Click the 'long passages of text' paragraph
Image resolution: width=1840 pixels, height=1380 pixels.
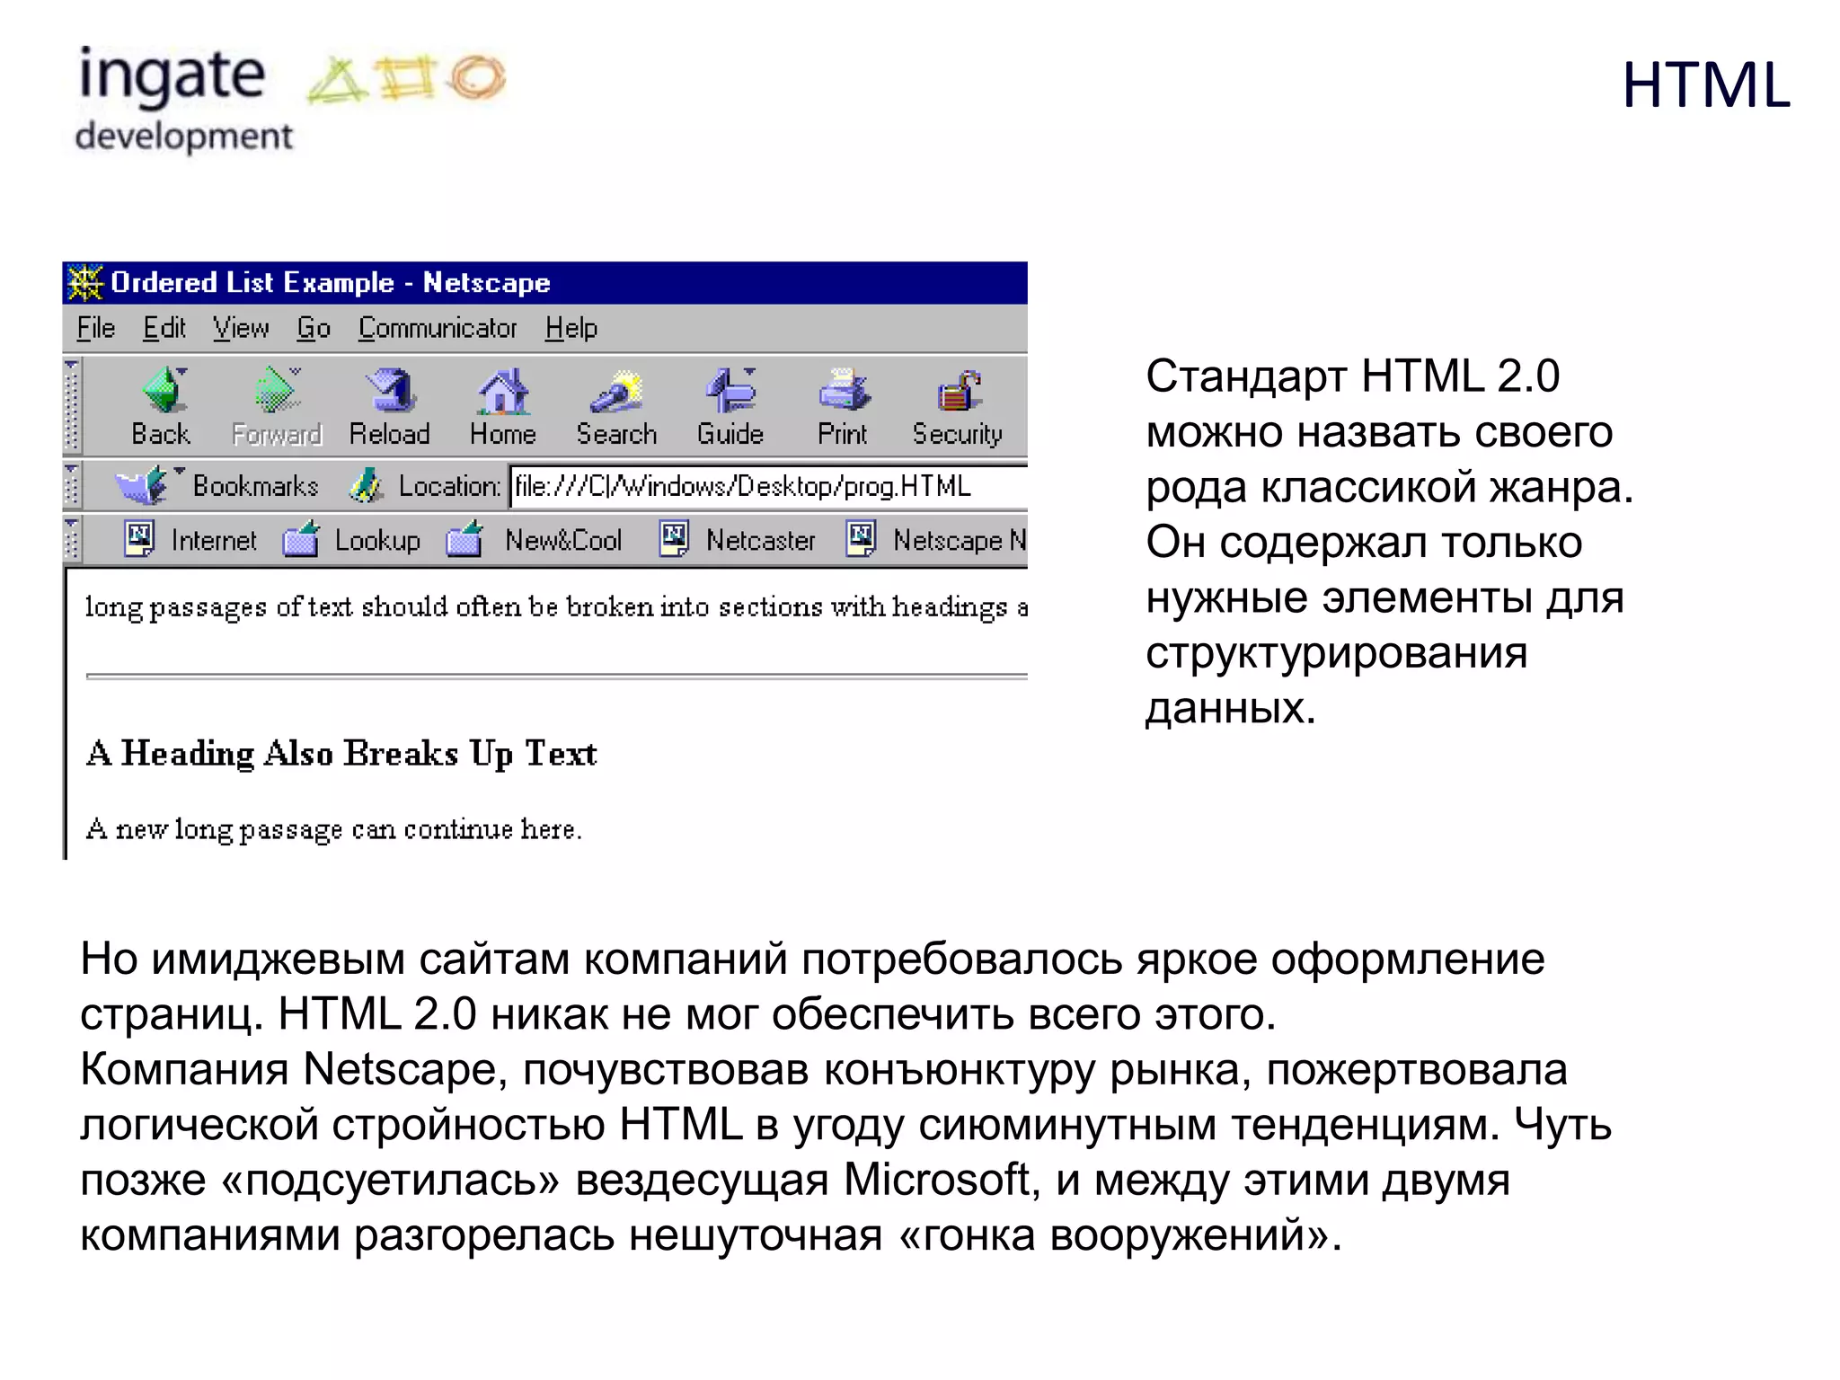click(x=556, y=608)
